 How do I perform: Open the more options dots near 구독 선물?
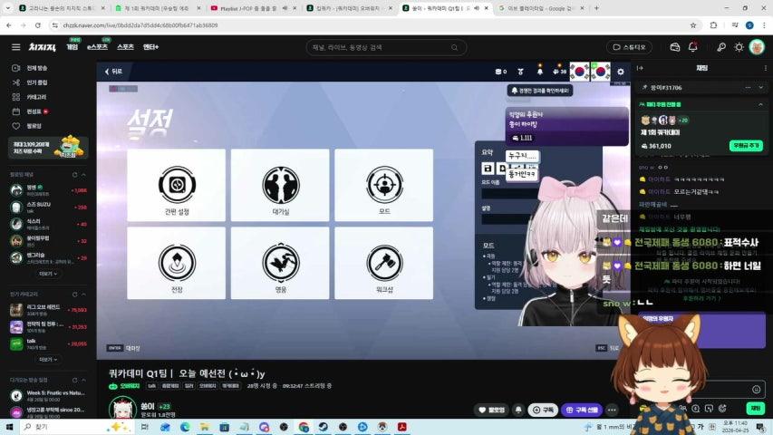click(612, 410)
